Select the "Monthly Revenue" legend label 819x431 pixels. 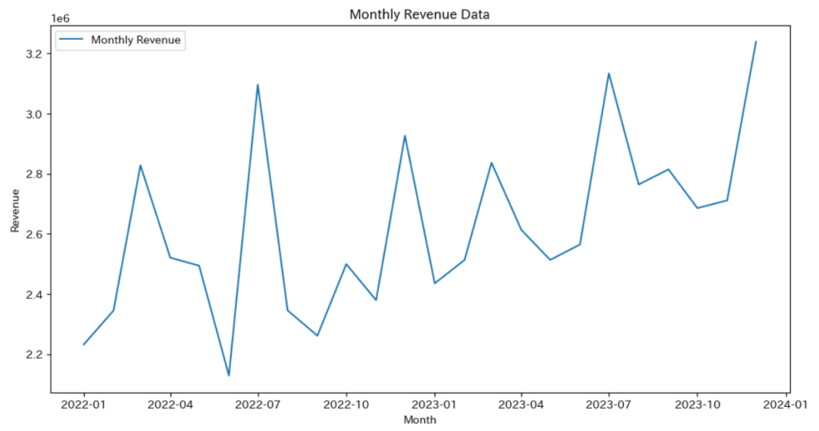(137, 40)
